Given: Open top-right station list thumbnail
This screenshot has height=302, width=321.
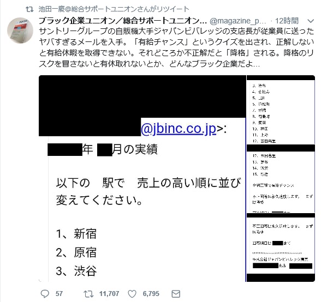Looking at the screenshot, I should click(281, 110).
